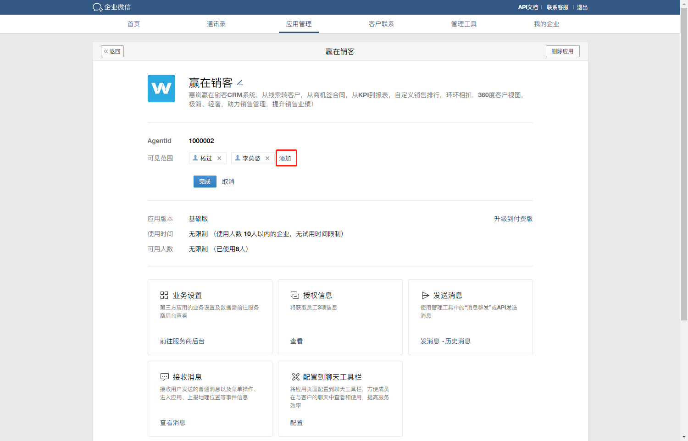The image size is (688, 441).
Task: Click the 历史消息 link
Action: (x=458, y=341)
